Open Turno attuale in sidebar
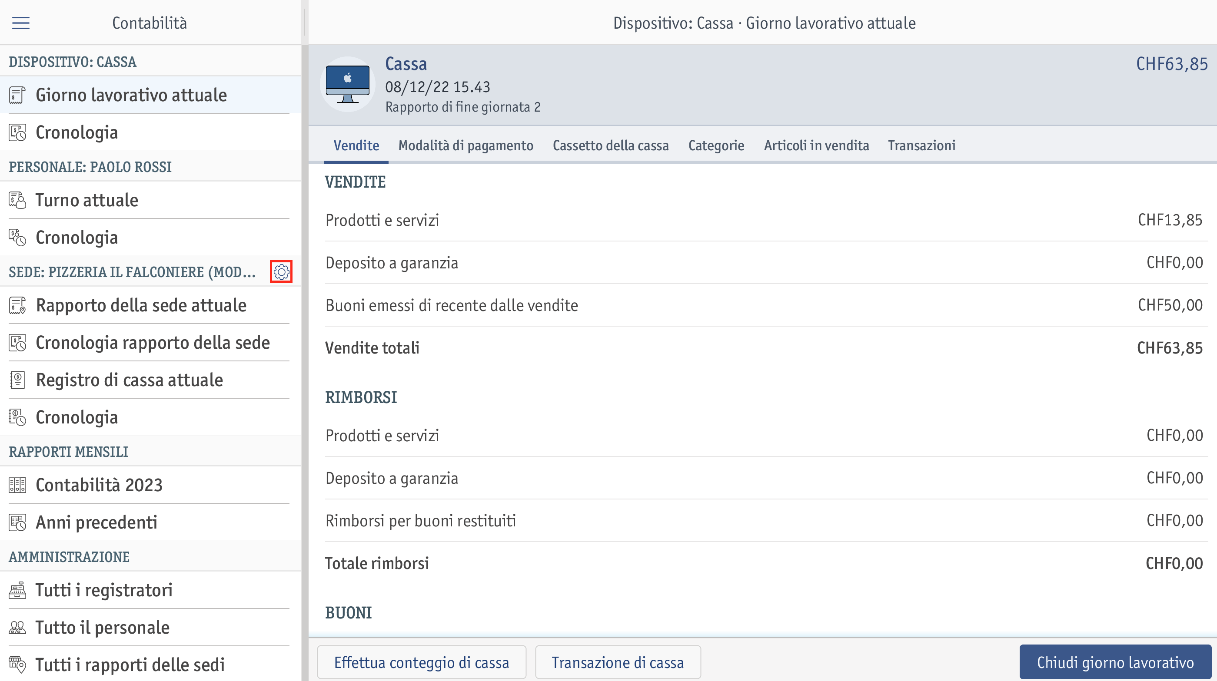The width and height of the screenshot is (1217, 681). [x=150, y=200]
